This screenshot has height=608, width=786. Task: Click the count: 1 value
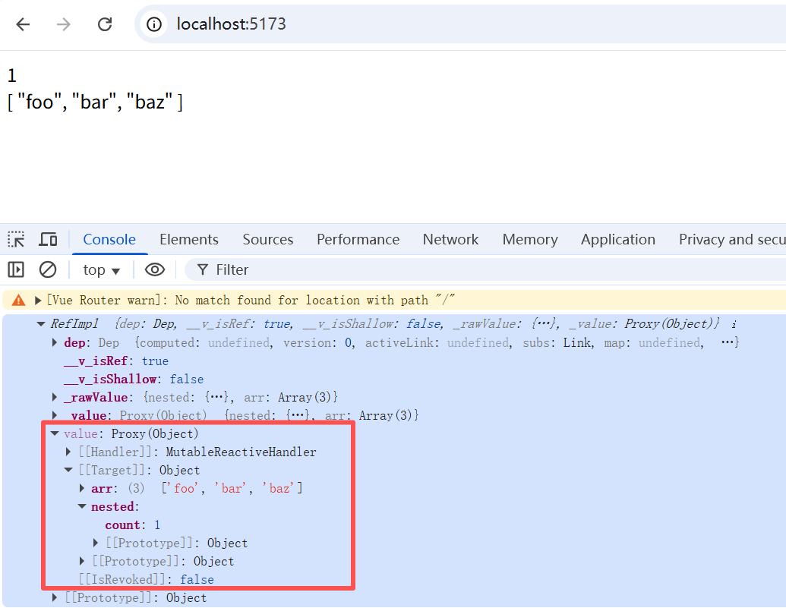click(157, 525)
